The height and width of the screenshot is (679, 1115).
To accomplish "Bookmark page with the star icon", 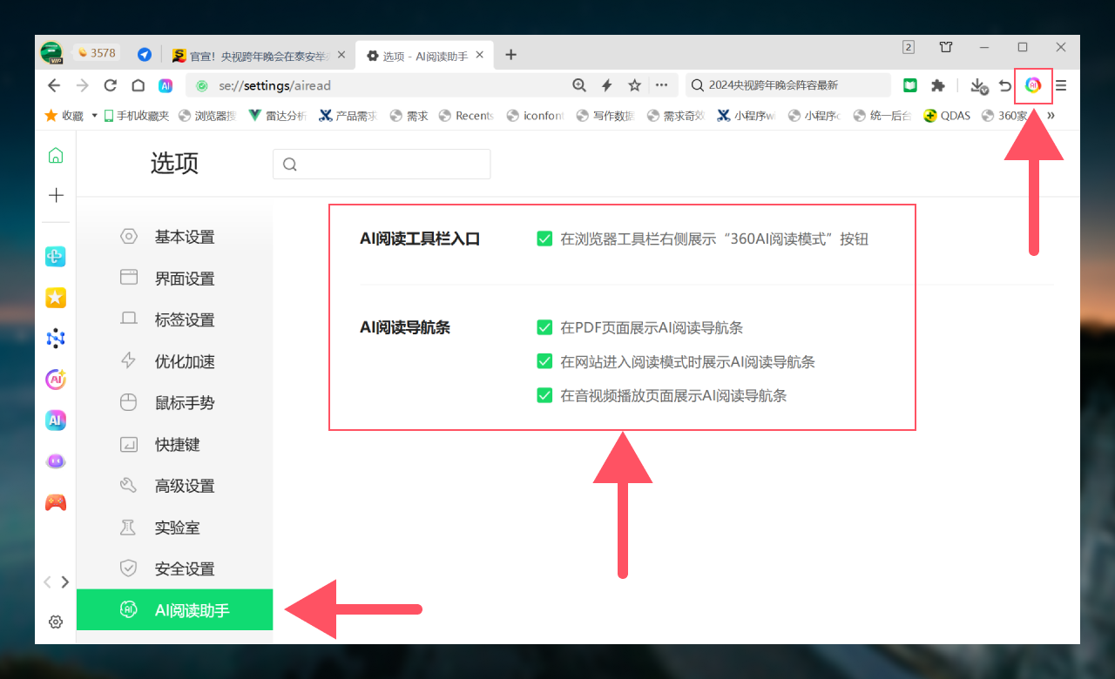I will point(635,85).
